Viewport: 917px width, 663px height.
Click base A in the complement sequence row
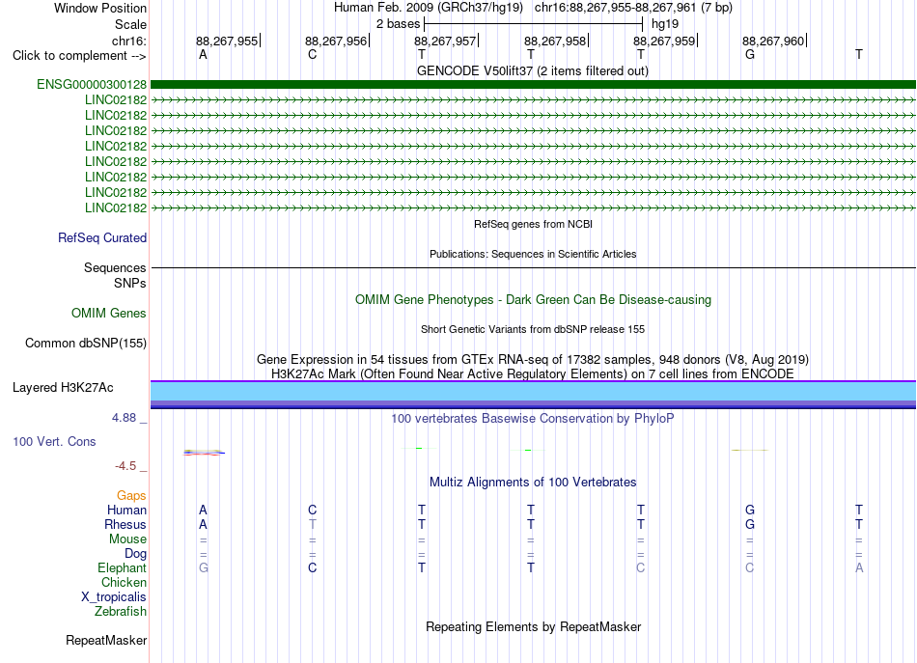tap(203, 54)
